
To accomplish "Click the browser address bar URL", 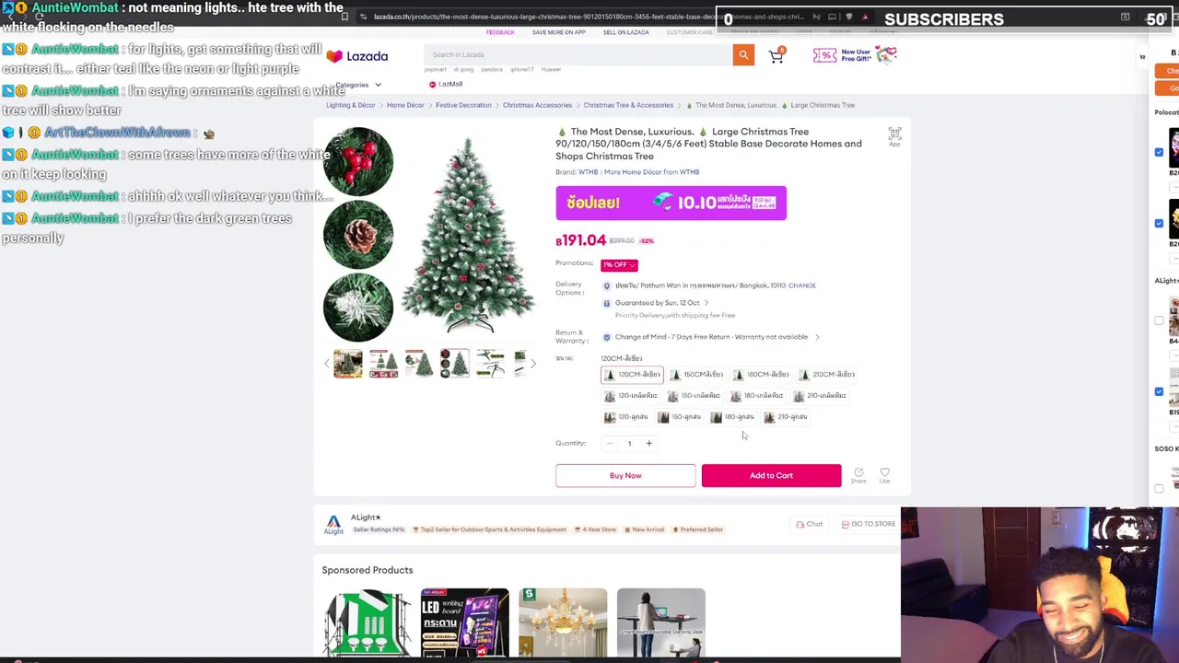I will coord(589,17).
